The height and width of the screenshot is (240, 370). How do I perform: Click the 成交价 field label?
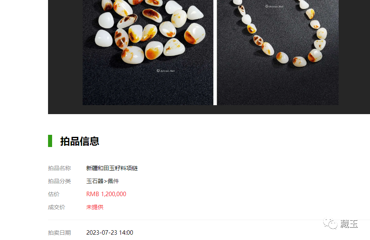pyautogui.click(x=57, y=207)
